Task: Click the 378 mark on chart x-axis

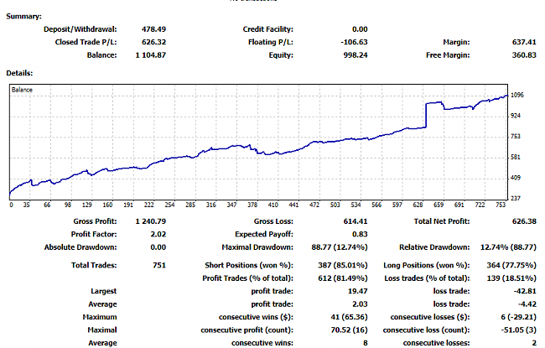Action: coord(252,205)
